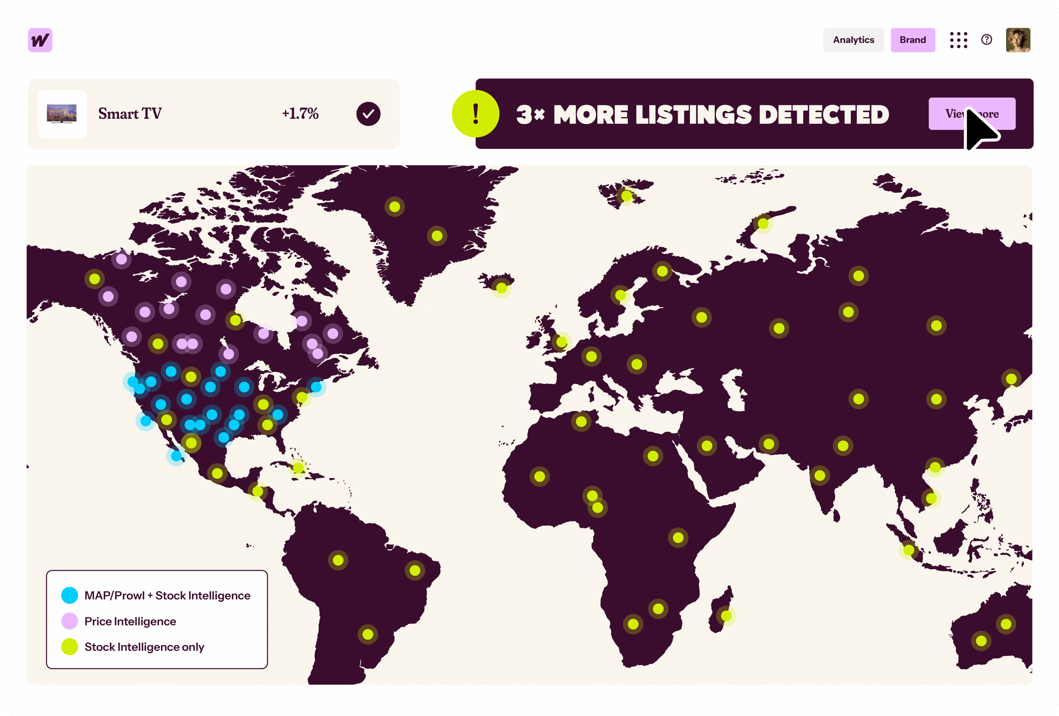The width and height of the screenshot is (1059, 716).
Task: Click the Smart TV product thumbnail
Action: (x=62, y=114)
